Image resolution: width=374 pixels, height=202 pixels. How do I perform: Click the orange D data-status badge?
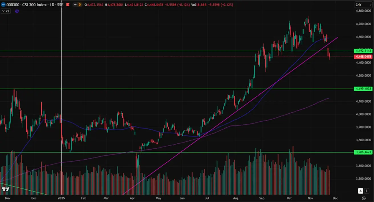click(80, 5)
